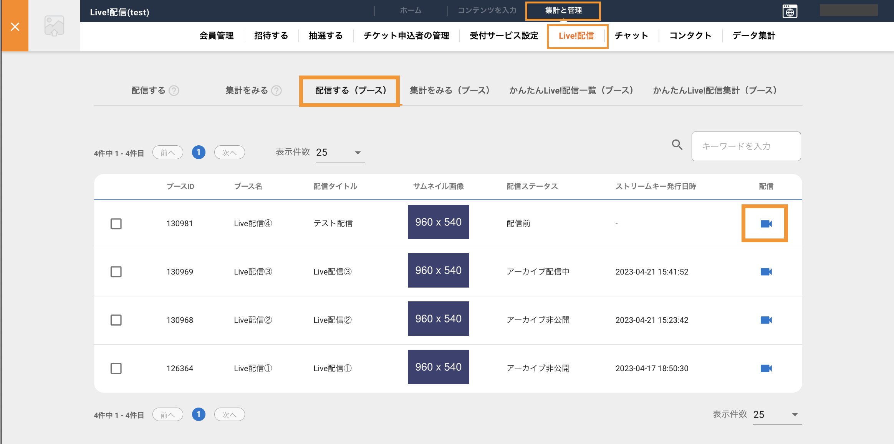Check the checkbox for booth 130968
894x444 pixels.
pos(116,320)
